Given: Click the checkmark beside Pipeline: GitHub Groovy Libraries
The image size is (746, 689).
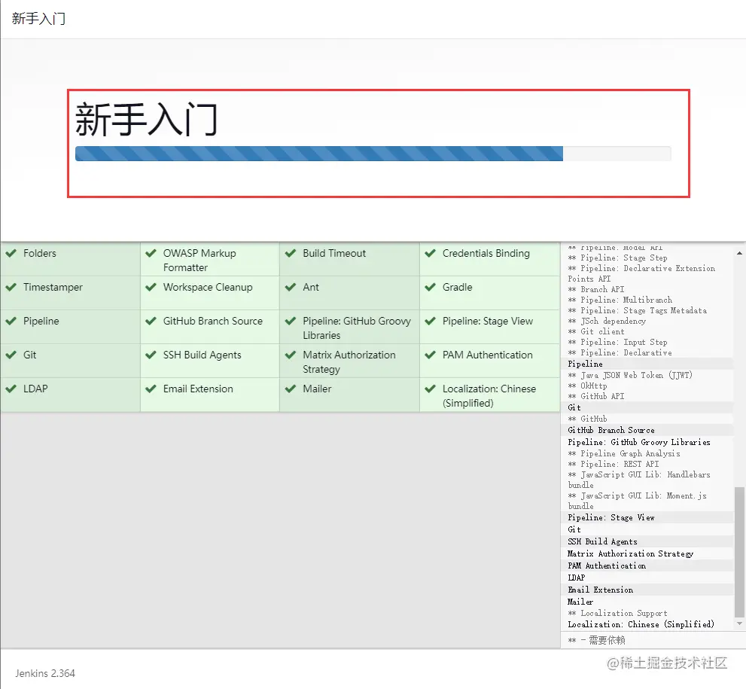Looking at the screenshot, I should pos(291,322).
